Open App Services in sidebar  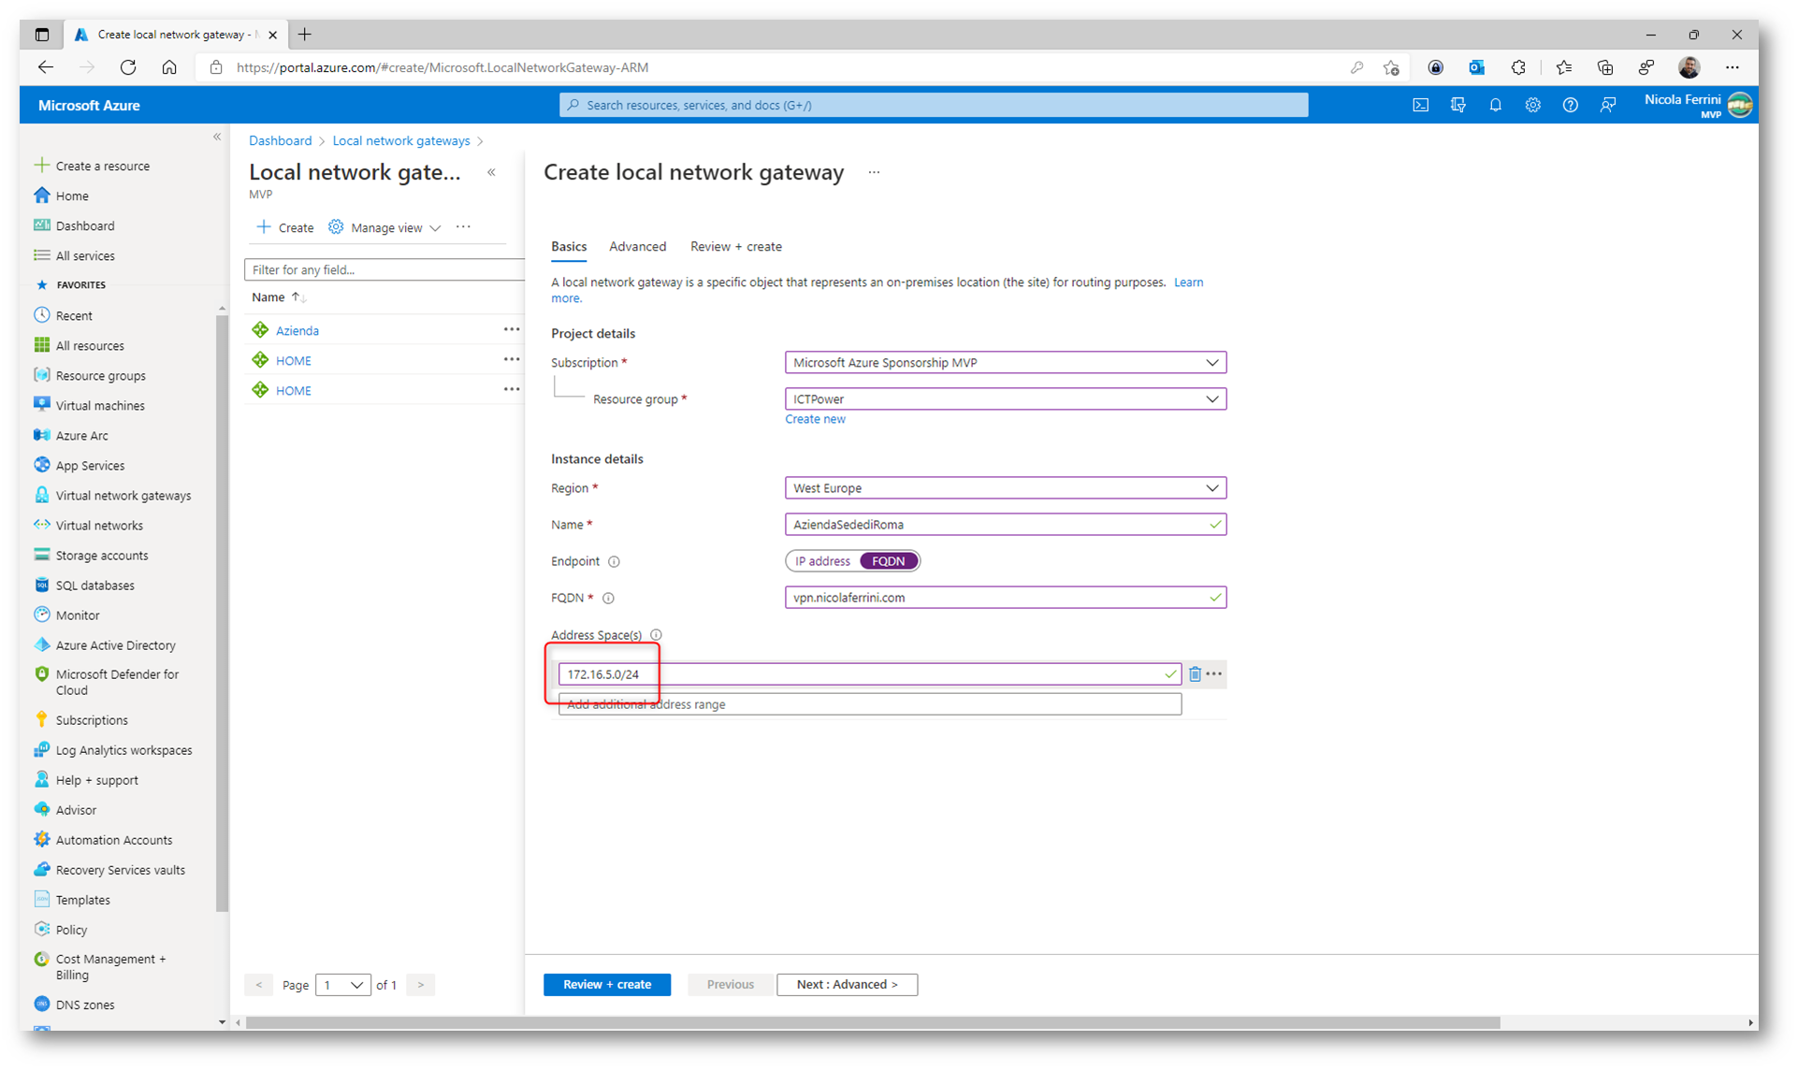(x=90, y=466)
